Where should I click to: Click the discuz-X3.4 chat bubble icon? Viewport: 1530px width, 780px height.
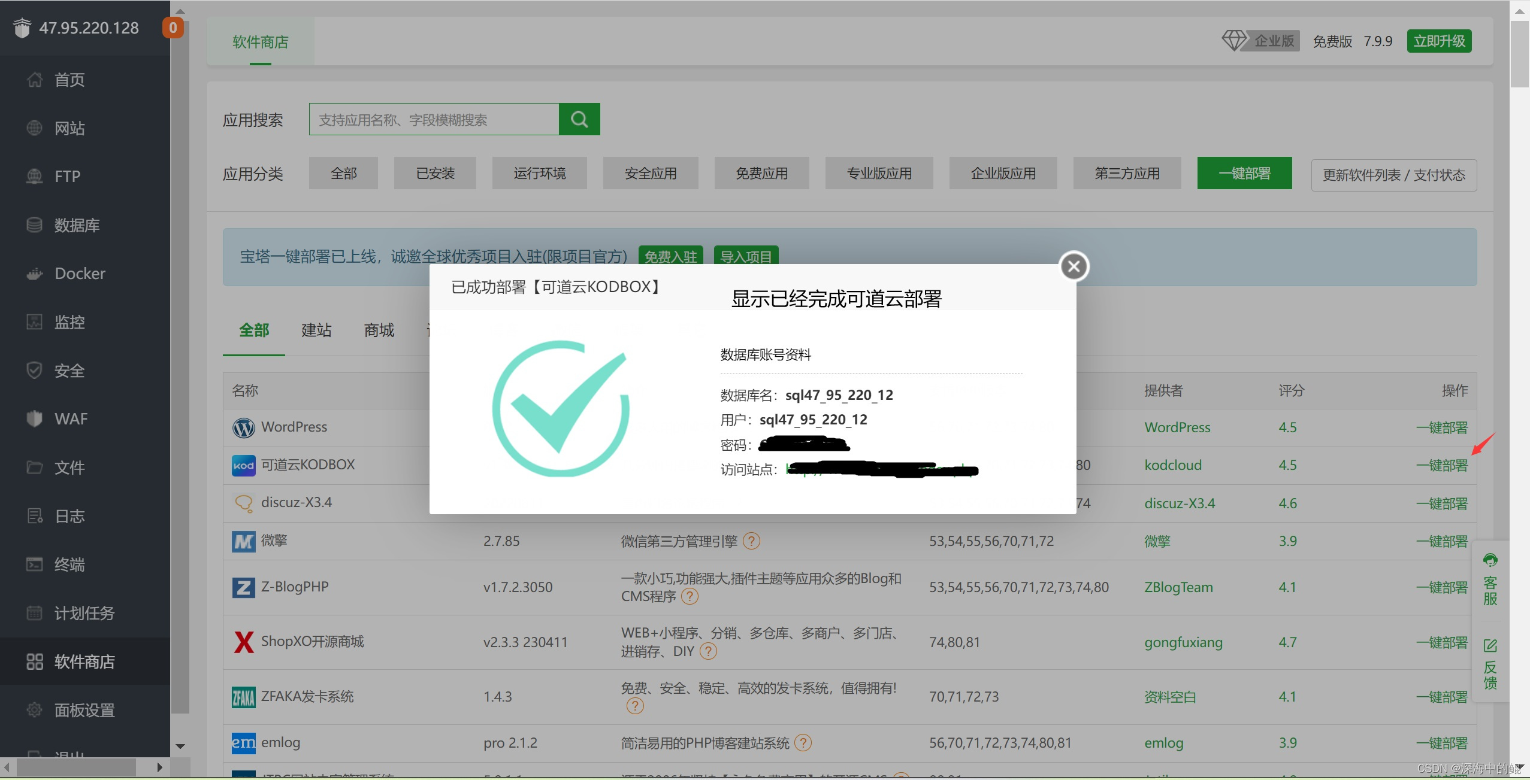243,503
